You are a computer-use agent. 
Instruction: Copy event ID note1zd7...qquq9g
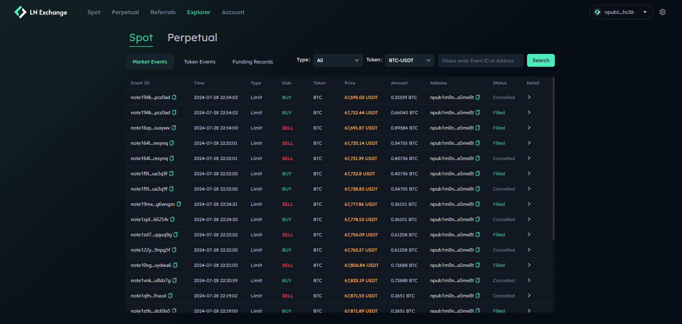click(176, 235)
